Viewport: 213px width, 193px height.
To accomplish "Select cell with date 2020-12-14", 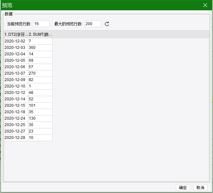I will click(x=16, y=99).
